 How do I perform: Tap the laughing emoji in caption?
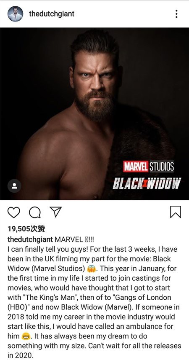coord(26,336)
